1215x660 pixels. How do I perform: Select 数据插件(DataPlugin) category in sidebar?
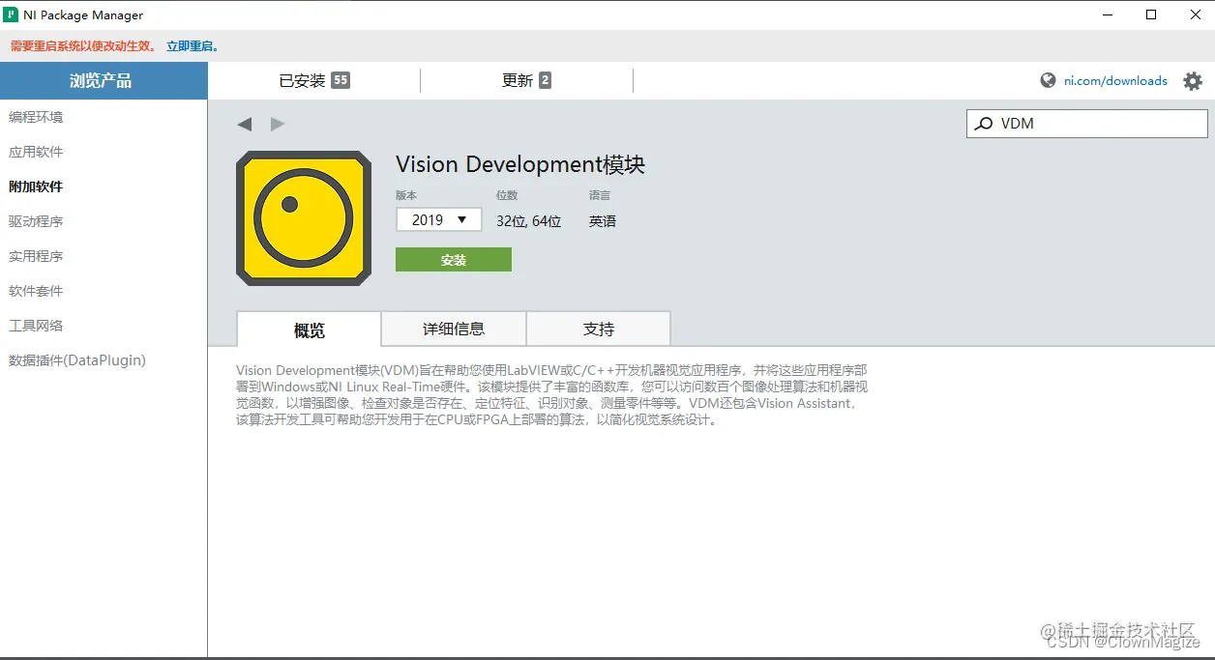pyautogui.click(x=77, y=360)
